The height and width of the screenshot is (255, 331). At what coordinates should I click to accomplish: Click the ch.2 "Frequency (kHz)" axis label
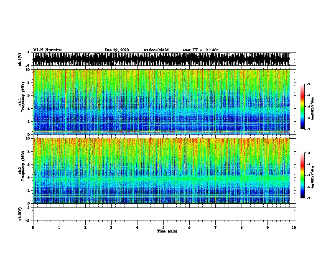coord(23,166)
